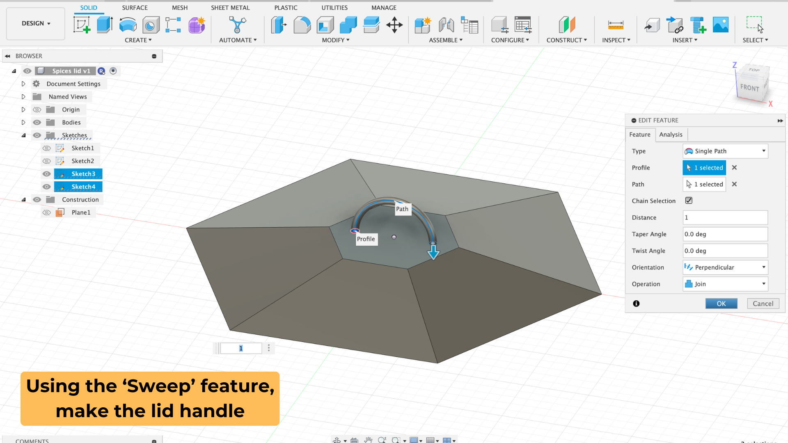Select the Revolve tool icon
Screen dimensions: 788x443
pos(128,25)
